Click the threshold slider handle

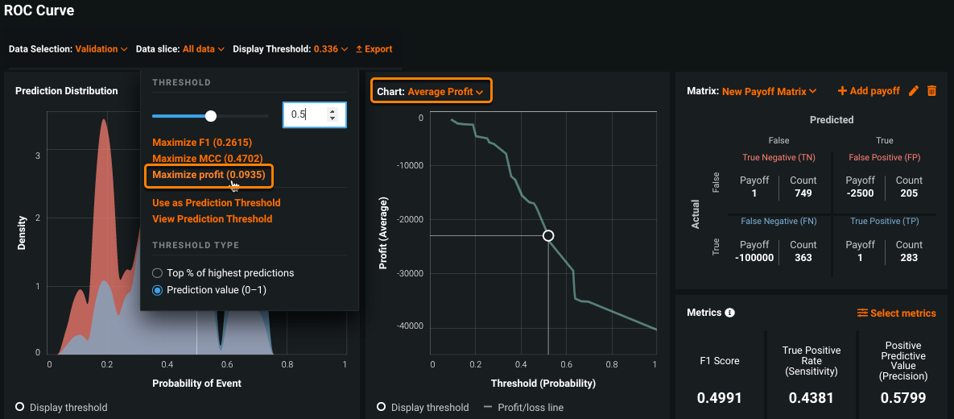coord(211,116)
